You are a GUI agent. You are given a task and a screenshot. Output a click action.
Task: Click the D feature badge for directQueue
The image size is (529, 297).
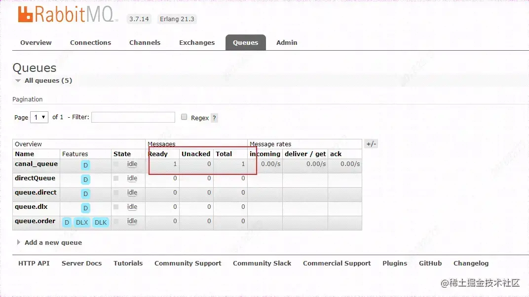[x=86, y=179]
